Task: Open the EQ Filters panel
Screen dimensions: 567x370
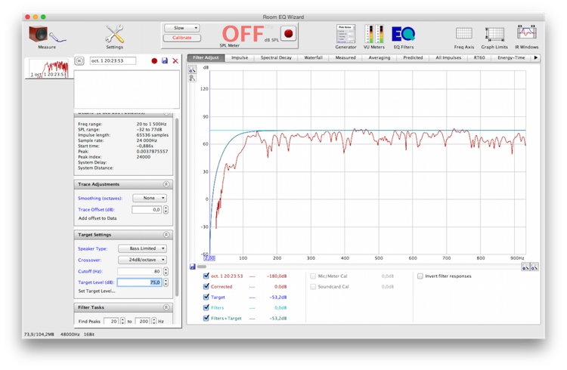Action: point(404,37)
